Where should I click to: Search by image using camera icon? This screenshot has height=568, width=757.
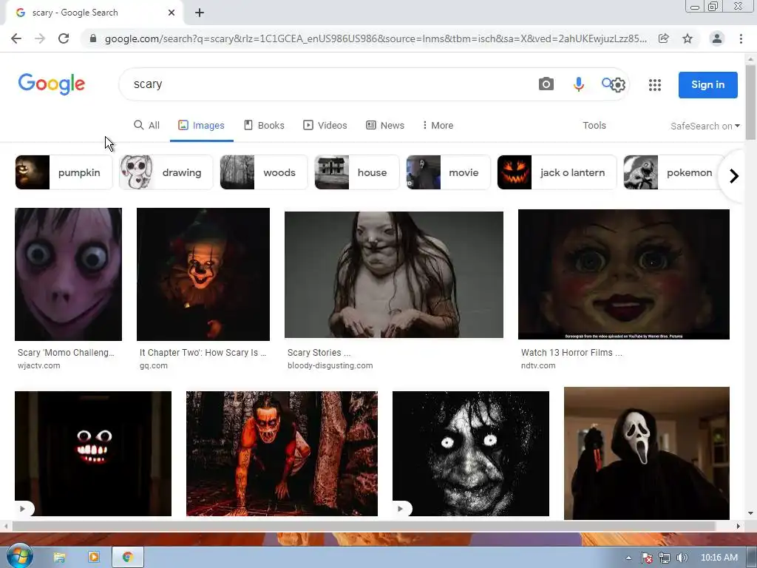[546, 84]
